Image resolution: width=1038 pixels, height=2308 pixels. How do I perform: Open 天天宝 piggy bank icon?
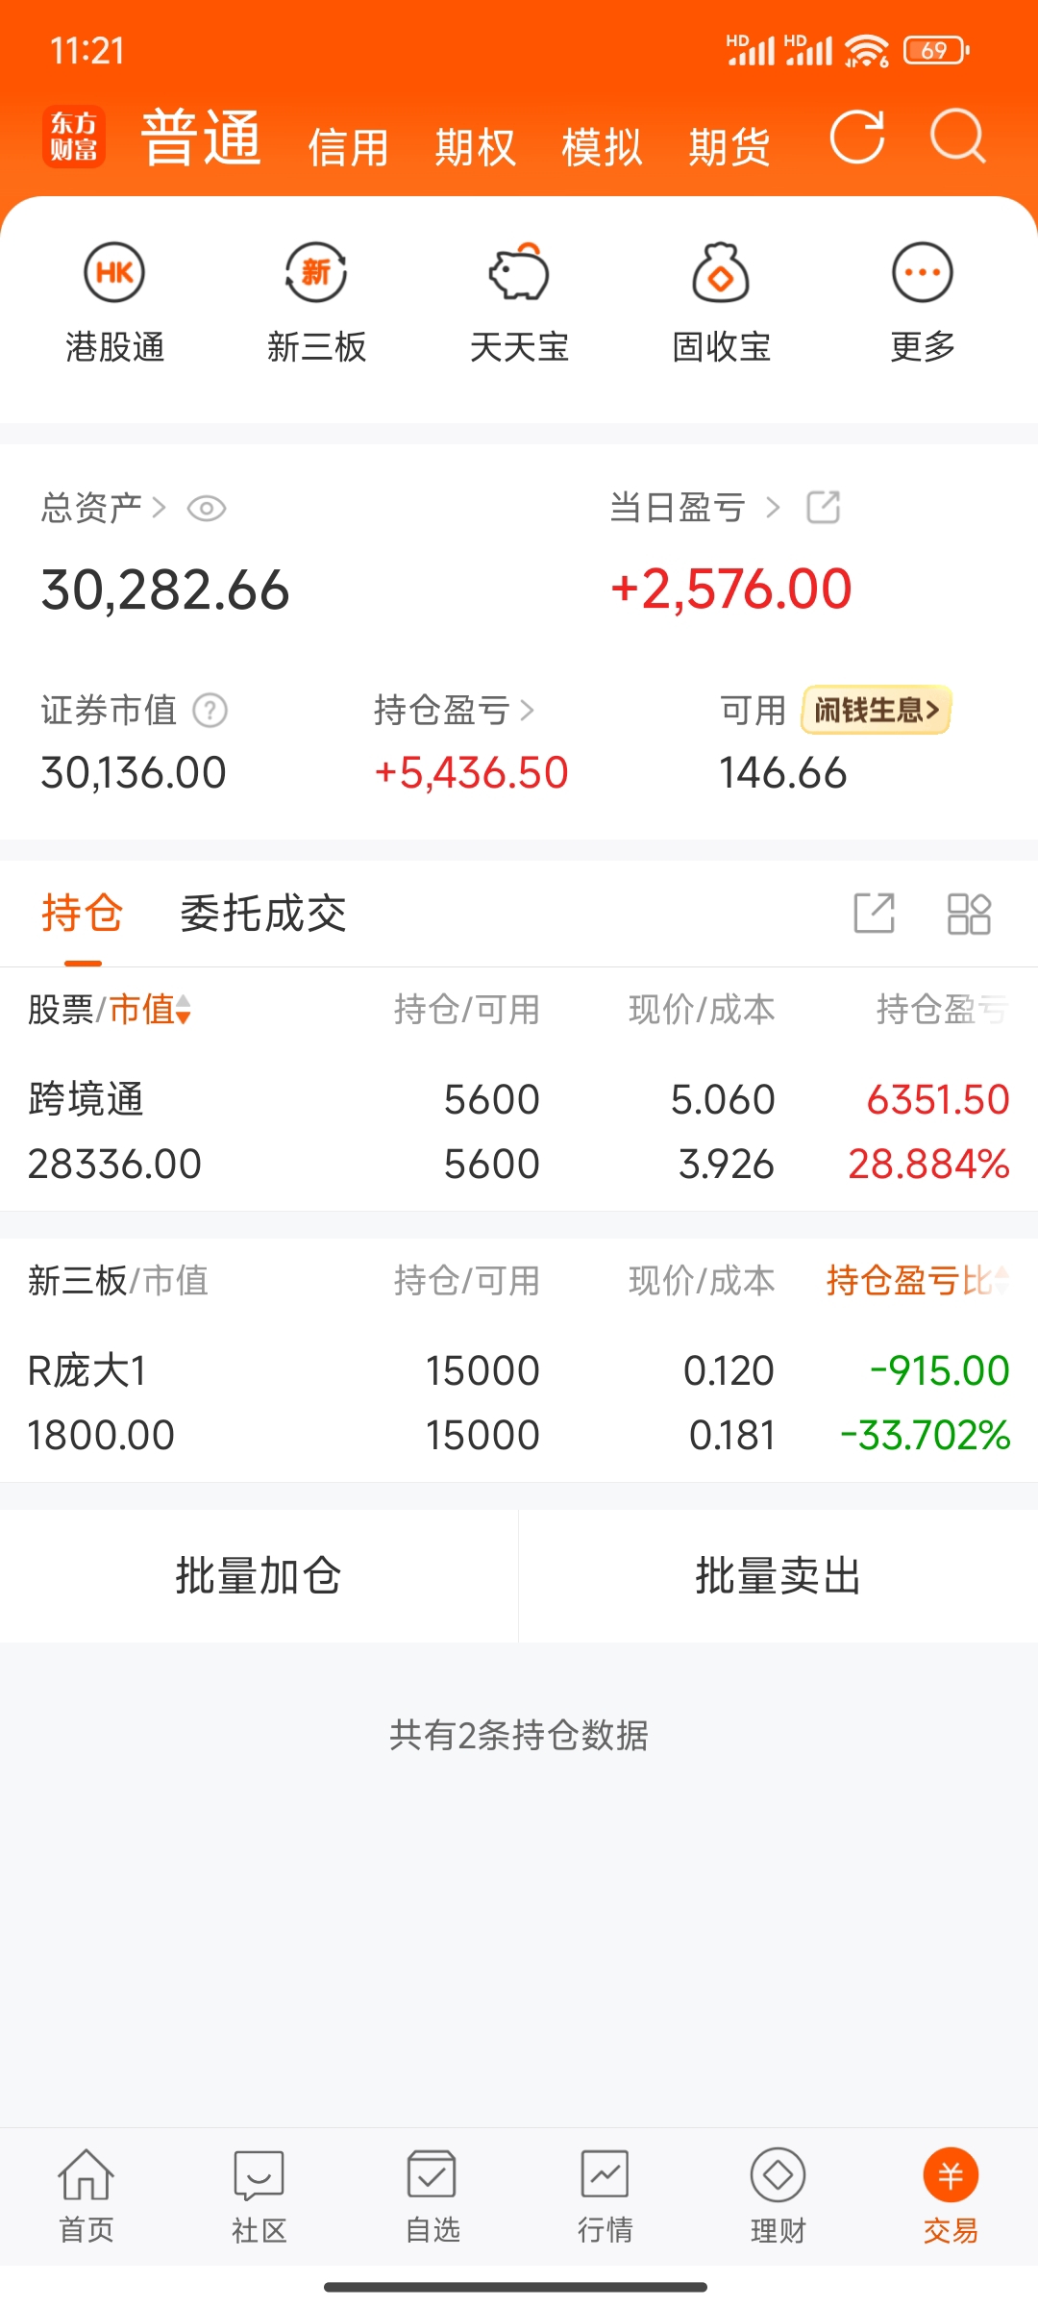point(519,273)
